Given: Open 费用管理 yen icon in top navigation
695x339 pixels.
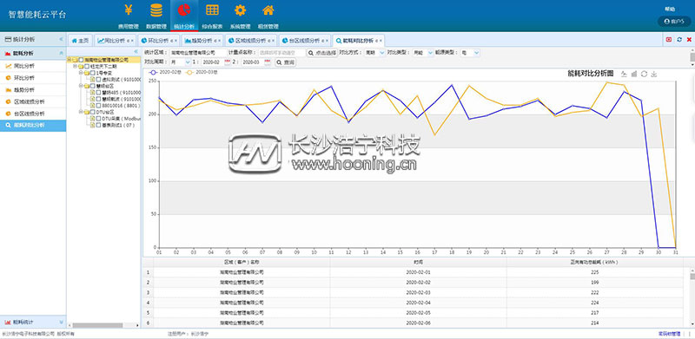Looking at the screenshot, I should tap(128, 10).
